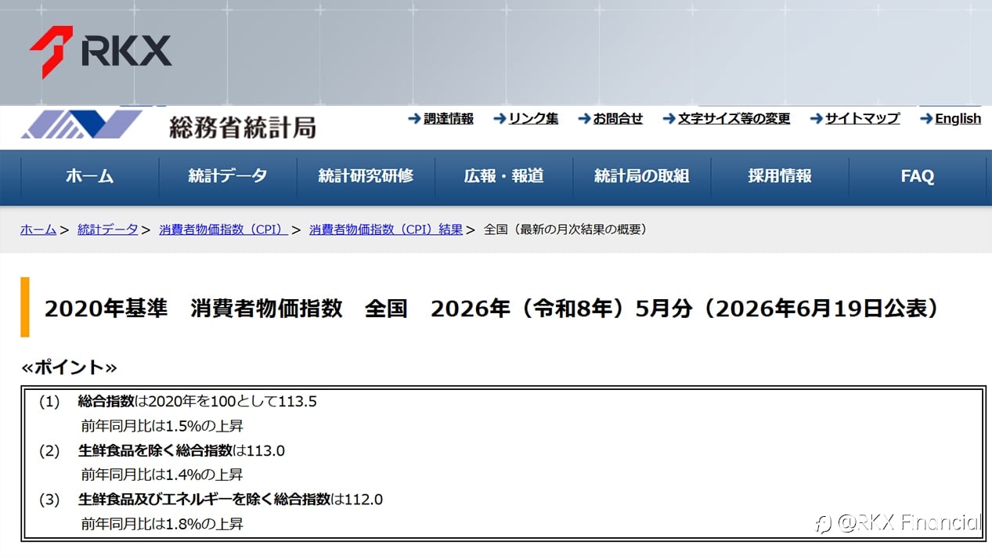Click the 1.5%の上昇 line
Viewport: 992px width, 556px height.
pyautogui.click(x=162, y=426)
